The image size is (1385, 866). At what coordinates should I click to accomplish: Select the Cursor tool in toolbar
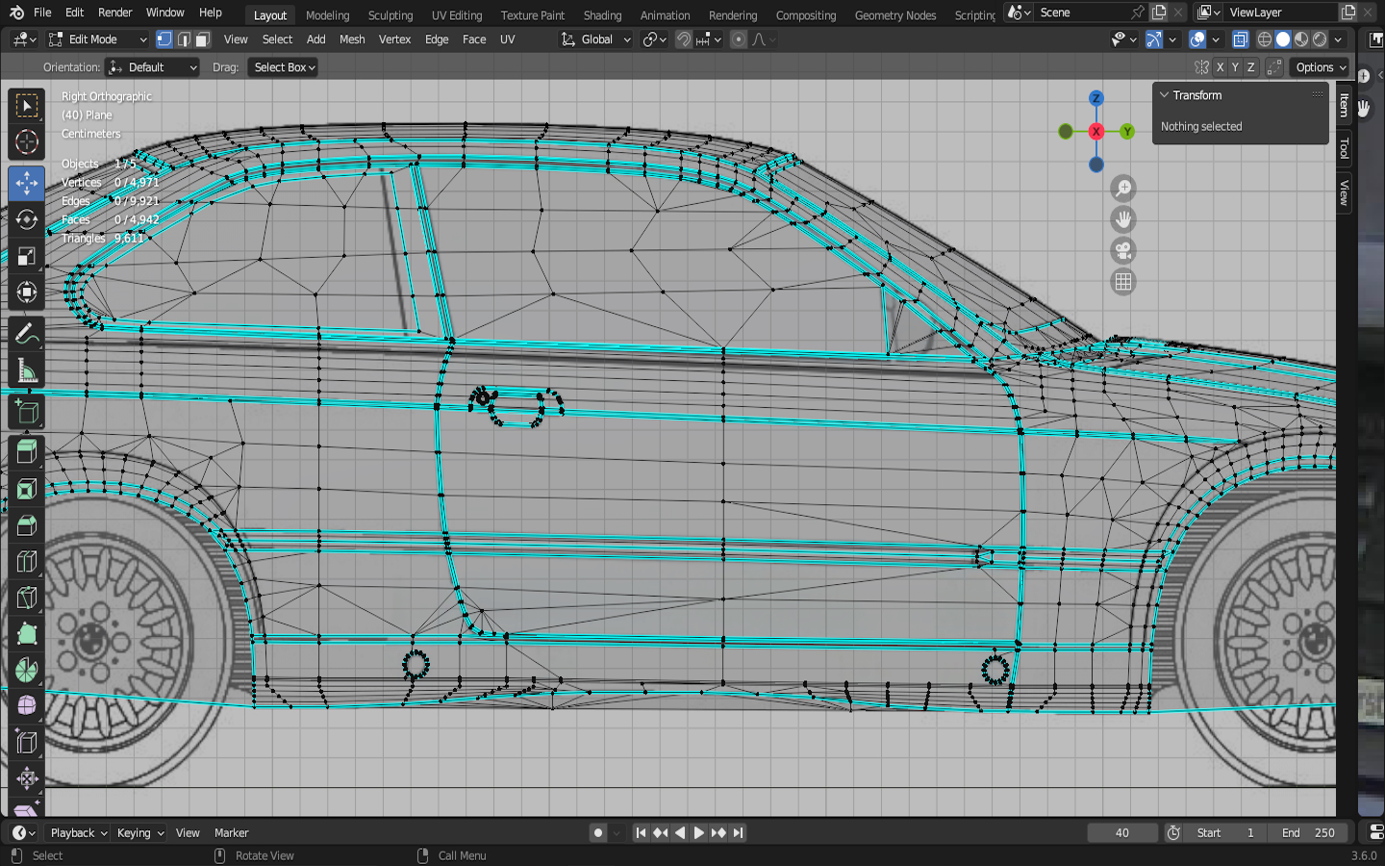click(26, 142)
